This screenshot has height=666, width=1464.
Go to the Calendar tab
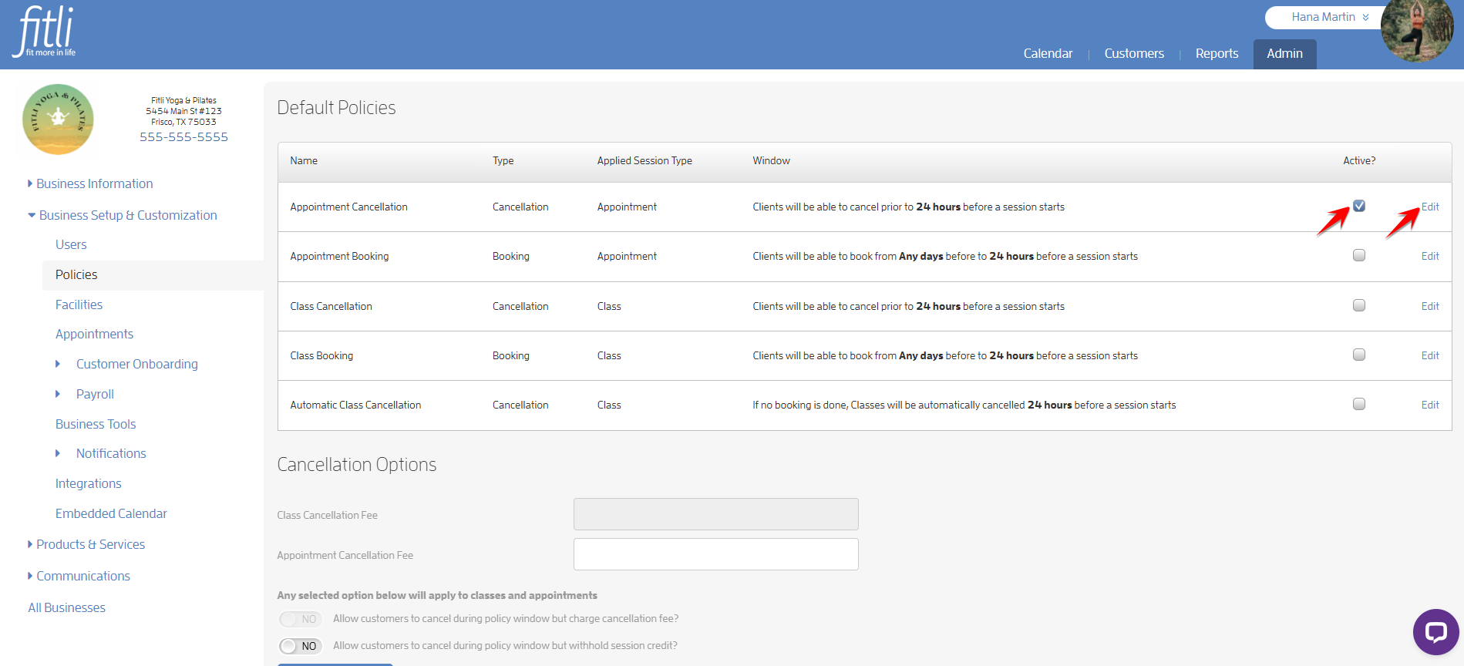pyautogui.click(x=1048, y=53)
